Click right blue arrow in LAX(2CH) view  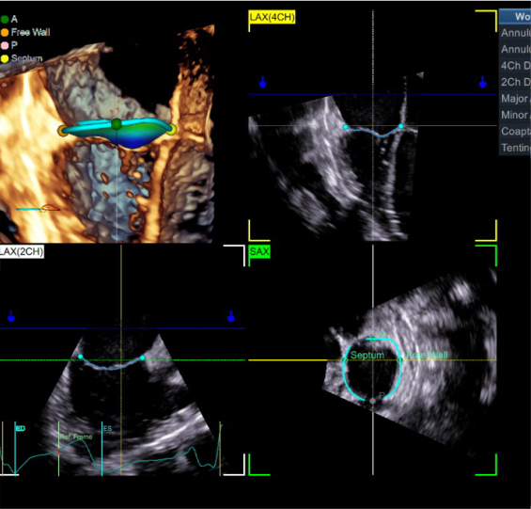point(231,316)
